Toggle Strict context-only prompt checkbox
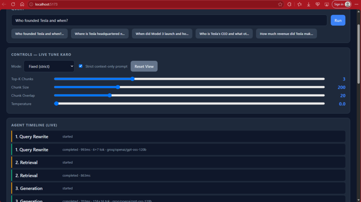Screen dimensions: 361x202 [x=81, y=66]
